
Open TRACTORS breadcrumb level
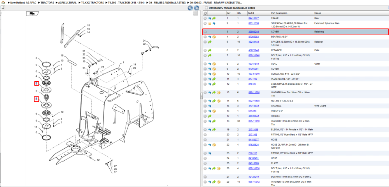pos(47,2)
